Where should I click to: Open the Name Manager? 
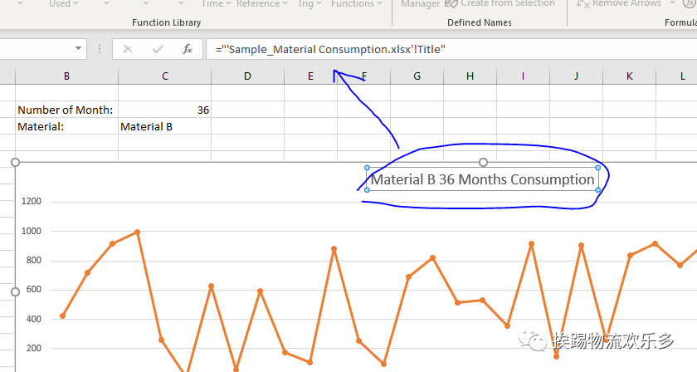point(420,4)
